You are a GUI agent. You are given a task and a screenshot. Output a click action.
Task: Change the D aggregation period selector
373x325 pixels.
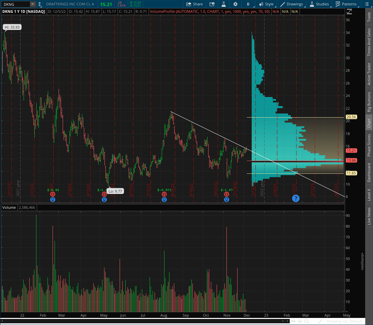click(x=248, y=4)
